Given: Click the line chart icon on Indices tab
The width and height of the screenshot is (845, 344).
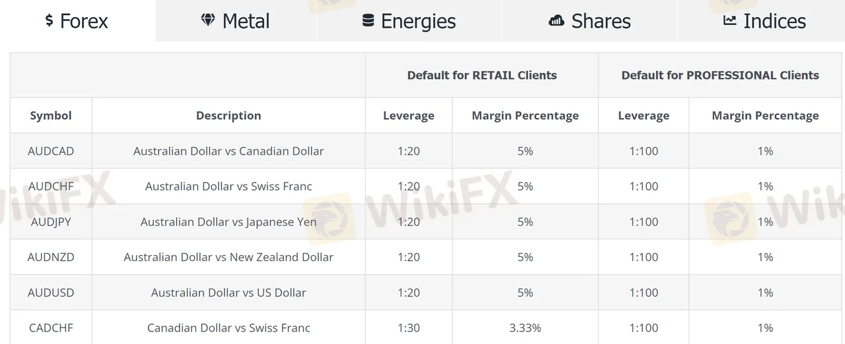Looking at the screenshot, I should pyautogui.click(x=729, y=20).
